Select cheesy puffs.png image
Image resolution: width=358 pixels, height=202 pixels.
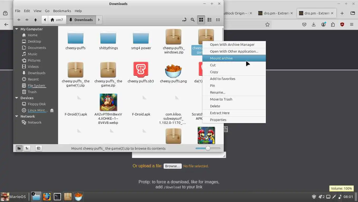(173, 72)
